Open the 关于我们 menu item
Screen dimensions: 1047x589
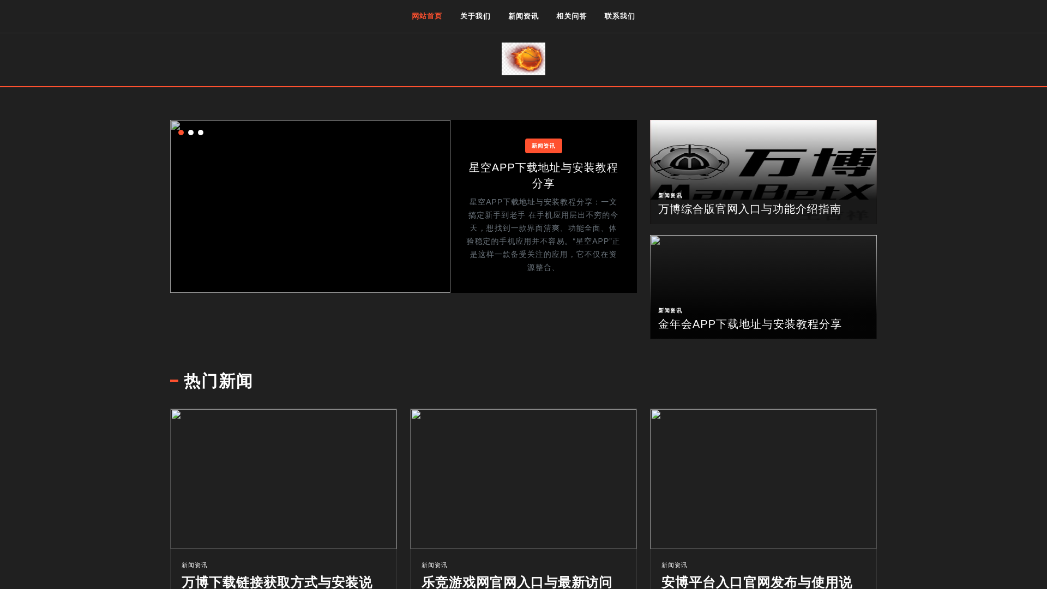click(475, 16)
